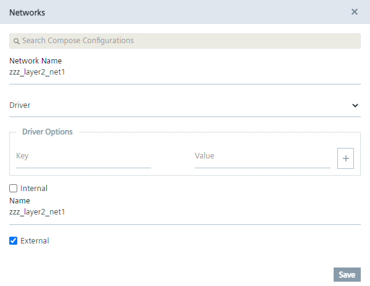Click the external Name field below Internal

click(179, 213)
